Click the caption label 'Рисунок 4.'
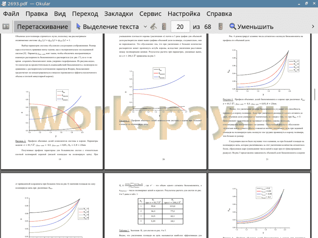The height and width of the screenshot is (238, 318). click(x=228, y=99)
